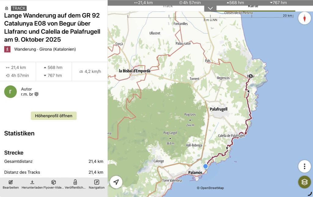Reset map orientation with compass
The height and width of the screenshot is (197, 313).
coord(304,18)
